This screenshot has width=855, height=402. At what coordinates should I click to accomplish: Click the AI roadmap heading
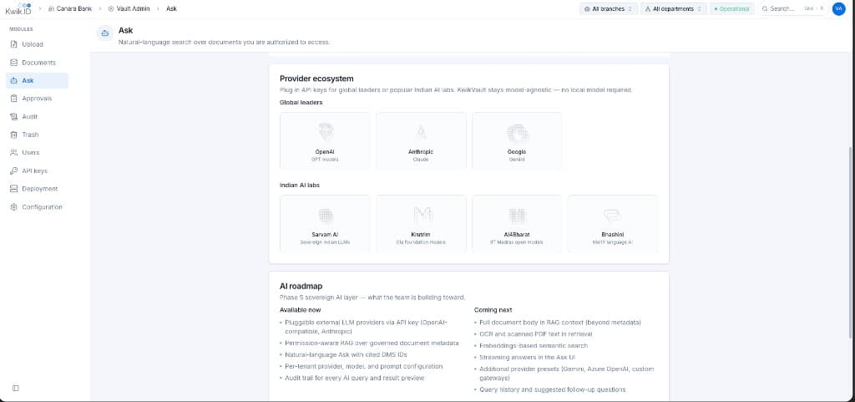(301, 286)
